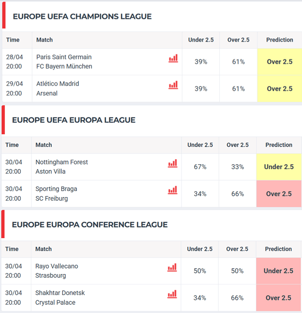302x313 pixels.
Task: Open the Europe Europa Conference League heading
Action: (90, 225)
